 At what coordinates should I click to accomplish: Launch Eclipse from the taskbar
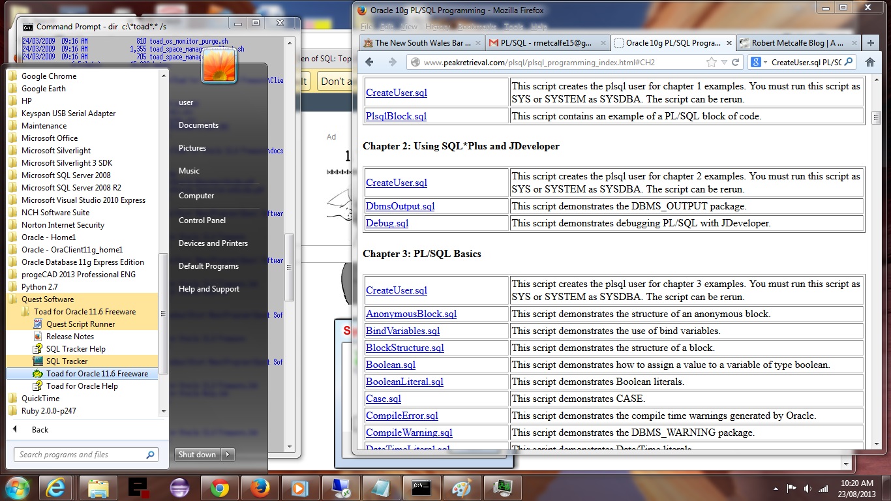pyautogui.click(x=179, y=487)
